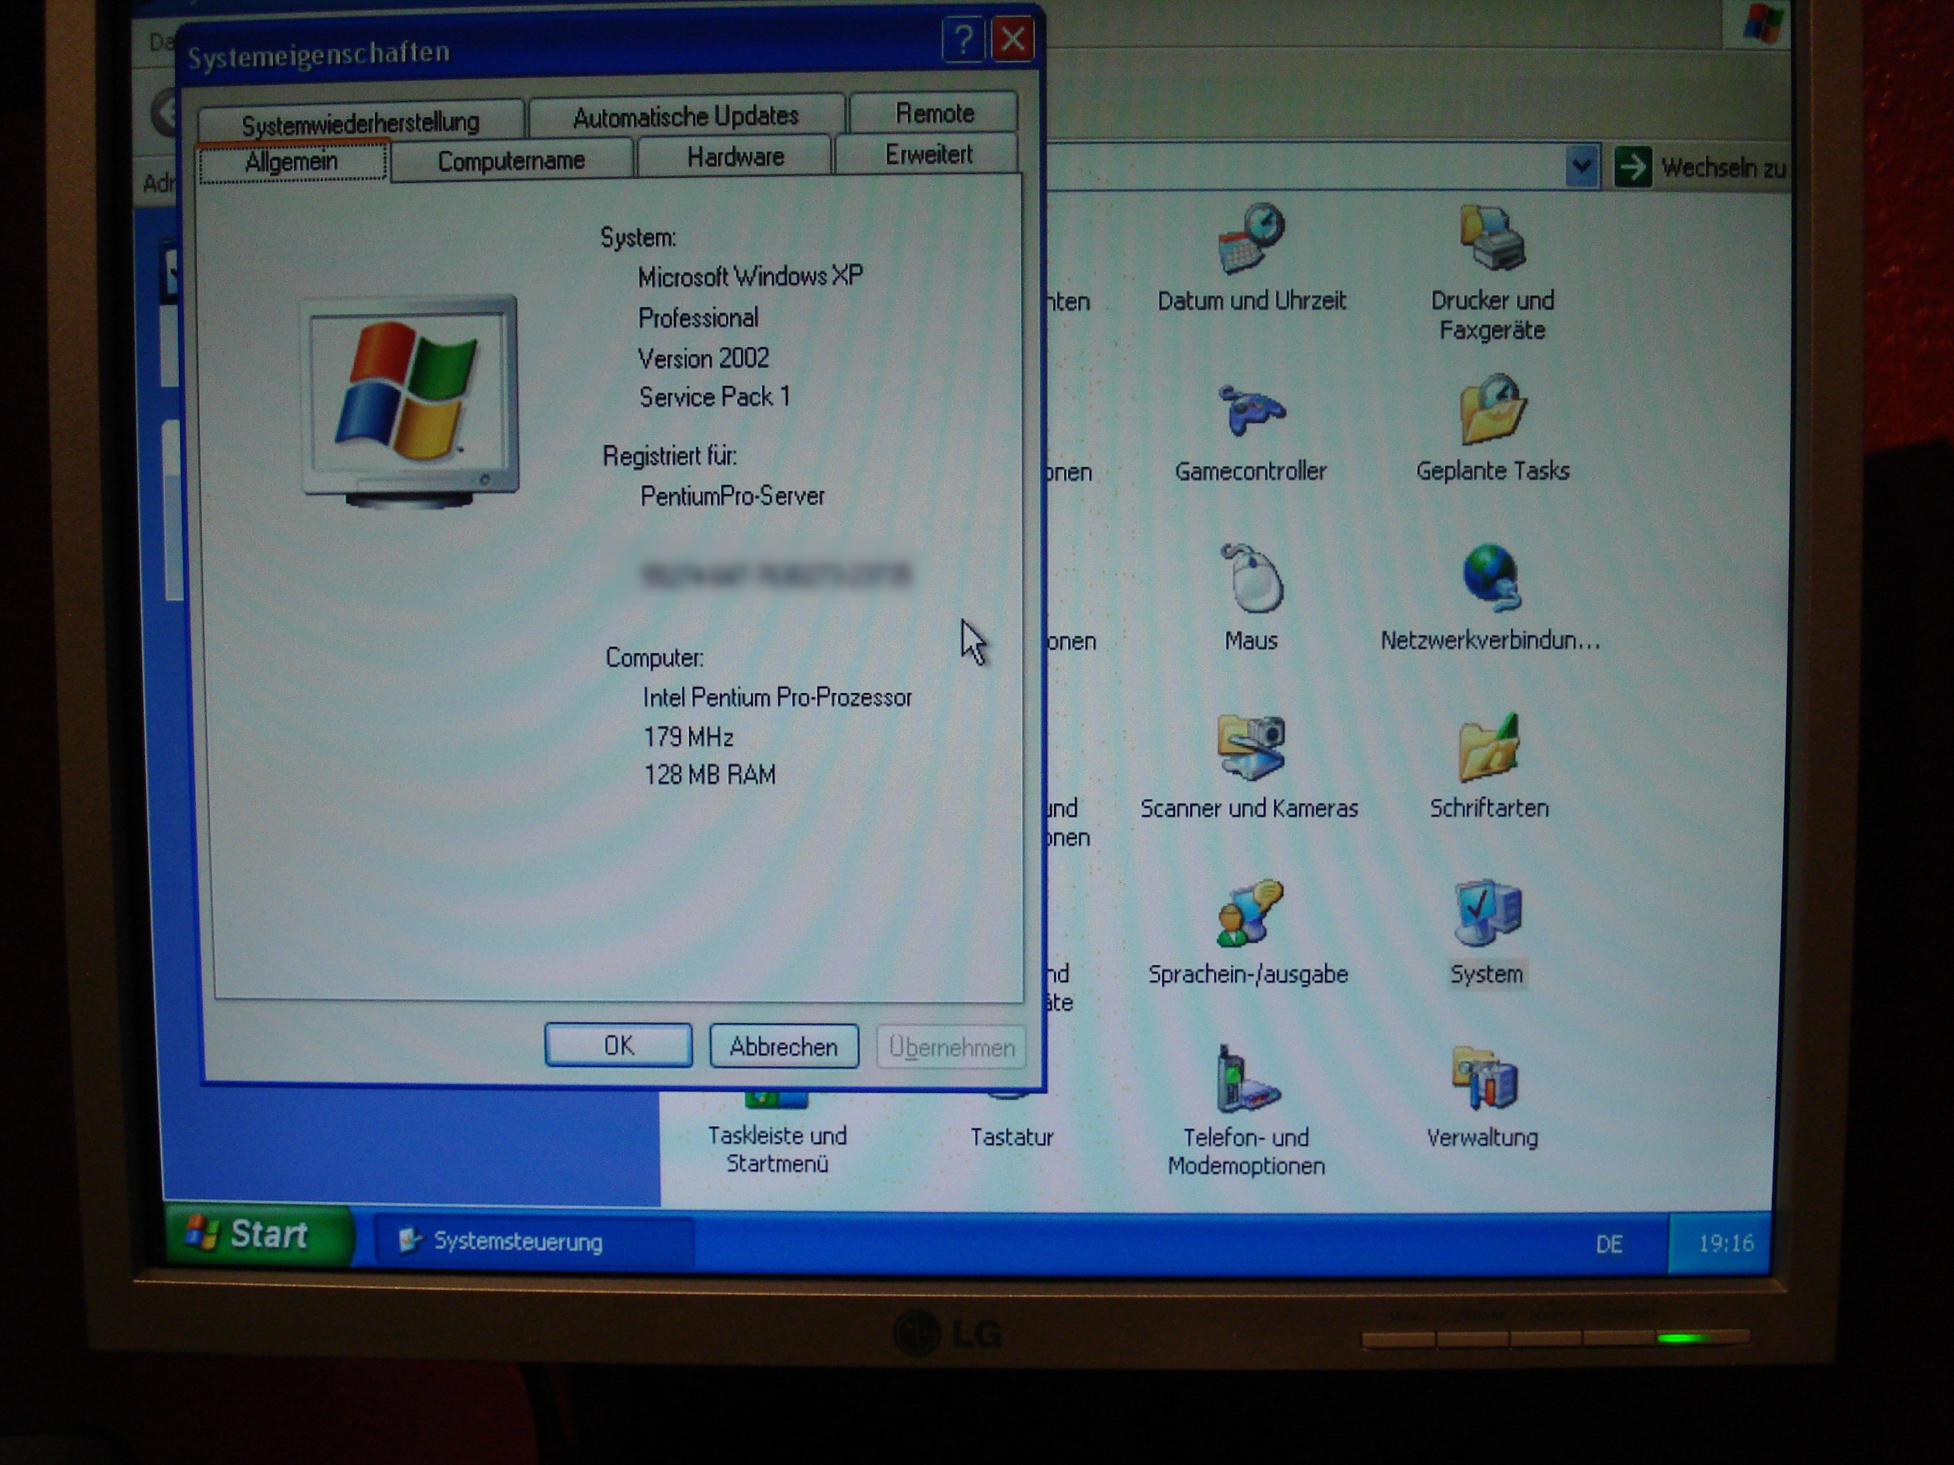Image resolution: width=1954 pixels, height=1465 pixels.
Task: Click the OK button
Action: click(x=618, y=1045)
